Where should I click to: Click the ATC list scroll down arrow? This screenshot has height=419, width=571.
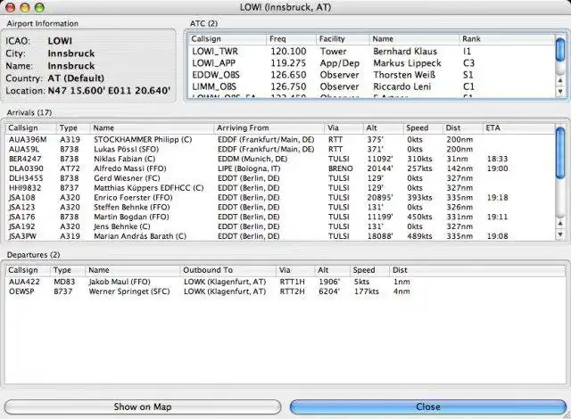(x=560, y=91)
